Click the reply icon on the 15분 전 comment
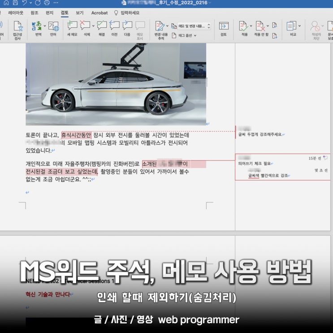The image size is (333, 333). pos(325,158)
